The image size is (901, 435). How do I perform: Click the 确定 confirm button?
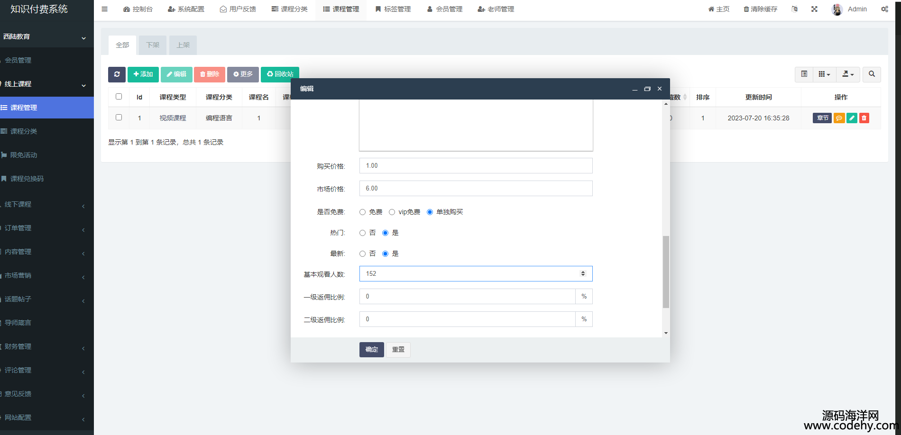(371, 350)
